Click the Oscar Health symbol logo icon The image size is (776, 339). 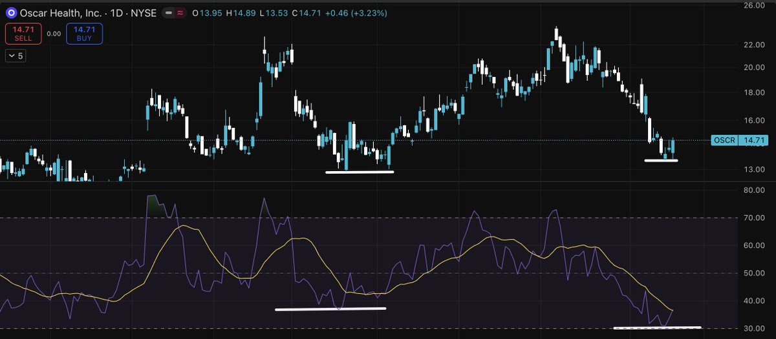[x=11, y=12]
